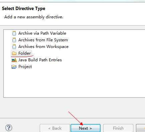The image size is (145, 132).
Task: Open help via the question mark icon
Action: pos(9,128)
